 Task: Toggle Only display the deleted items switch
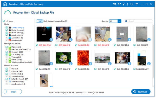[x=40, y=21]
